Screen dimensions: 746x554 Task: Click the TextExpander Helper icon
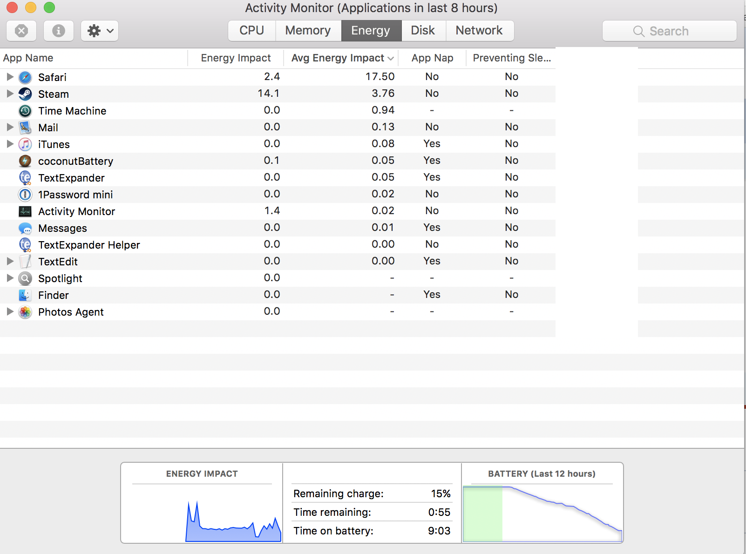pos(25,245)
